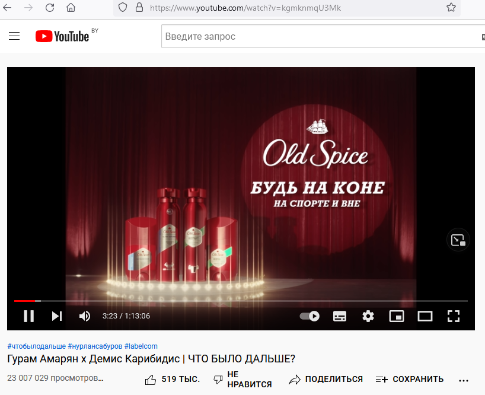
Task: Open the YouTube hamburger guide menu
Action: tap(14, 36)
